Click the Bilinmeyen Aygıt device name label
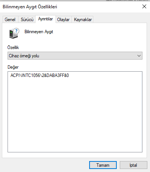150x172 pixels. coord(39,32)
